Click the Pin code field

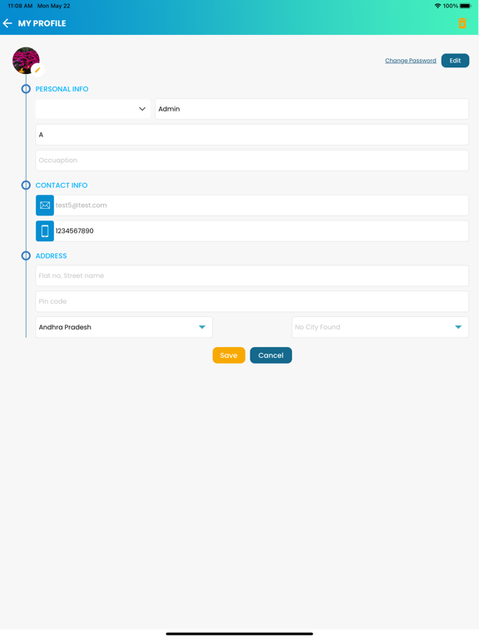pyautogui.click(x=252, y=301)
